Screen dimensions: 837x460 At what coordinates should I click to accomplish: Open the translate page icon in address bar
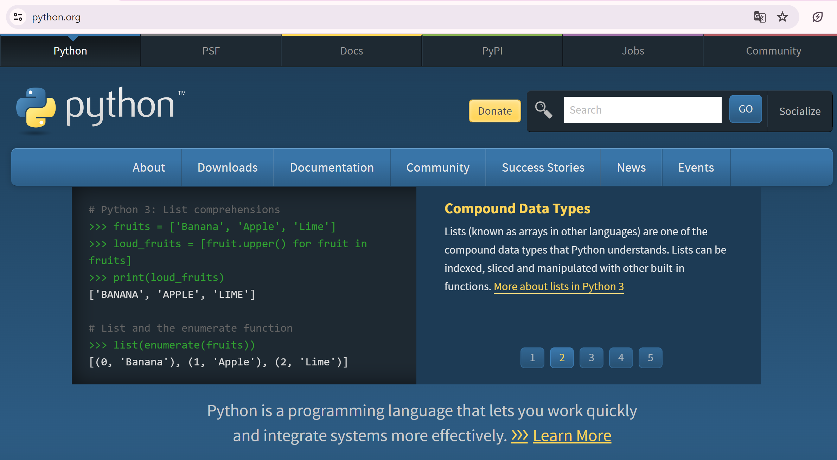click(760, 17)
